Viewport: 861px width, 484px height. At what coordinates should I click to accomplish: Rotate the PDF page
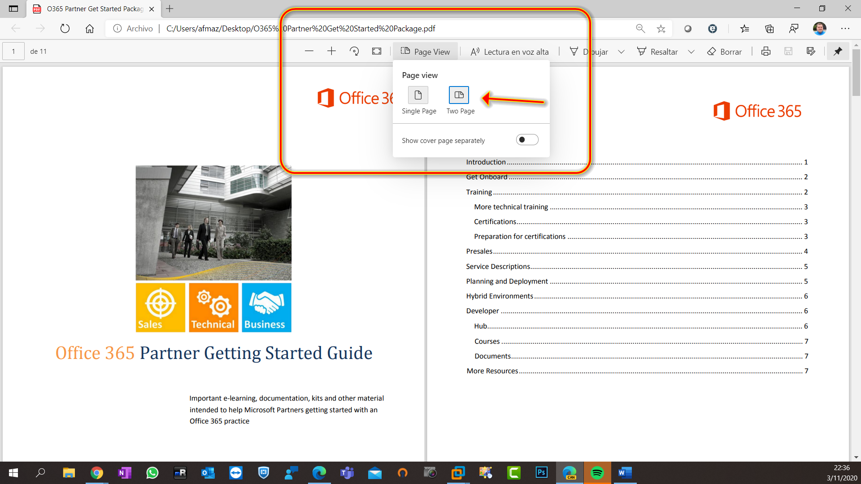click(354, 51)
